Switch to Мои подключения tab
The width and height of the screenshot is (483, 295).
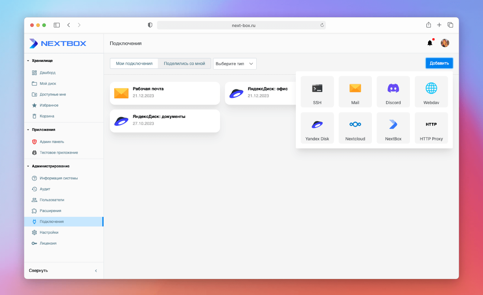[134, 64]
